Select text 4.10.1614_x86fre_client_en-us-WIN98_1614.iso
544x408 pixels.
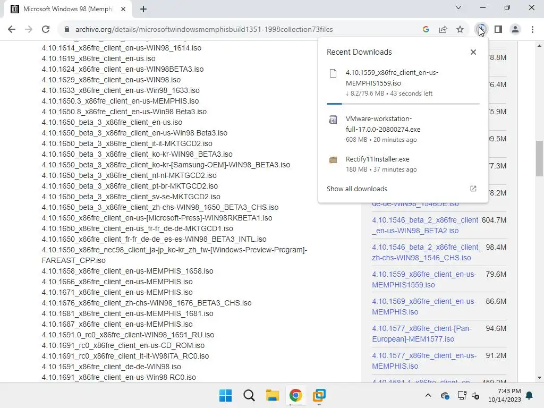(122, 48)
